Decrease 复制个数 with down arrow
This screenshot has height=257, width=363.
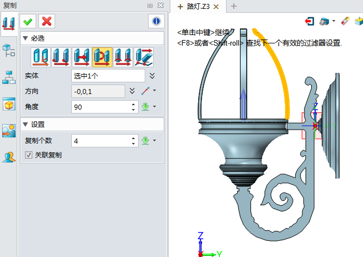(134, 144)
